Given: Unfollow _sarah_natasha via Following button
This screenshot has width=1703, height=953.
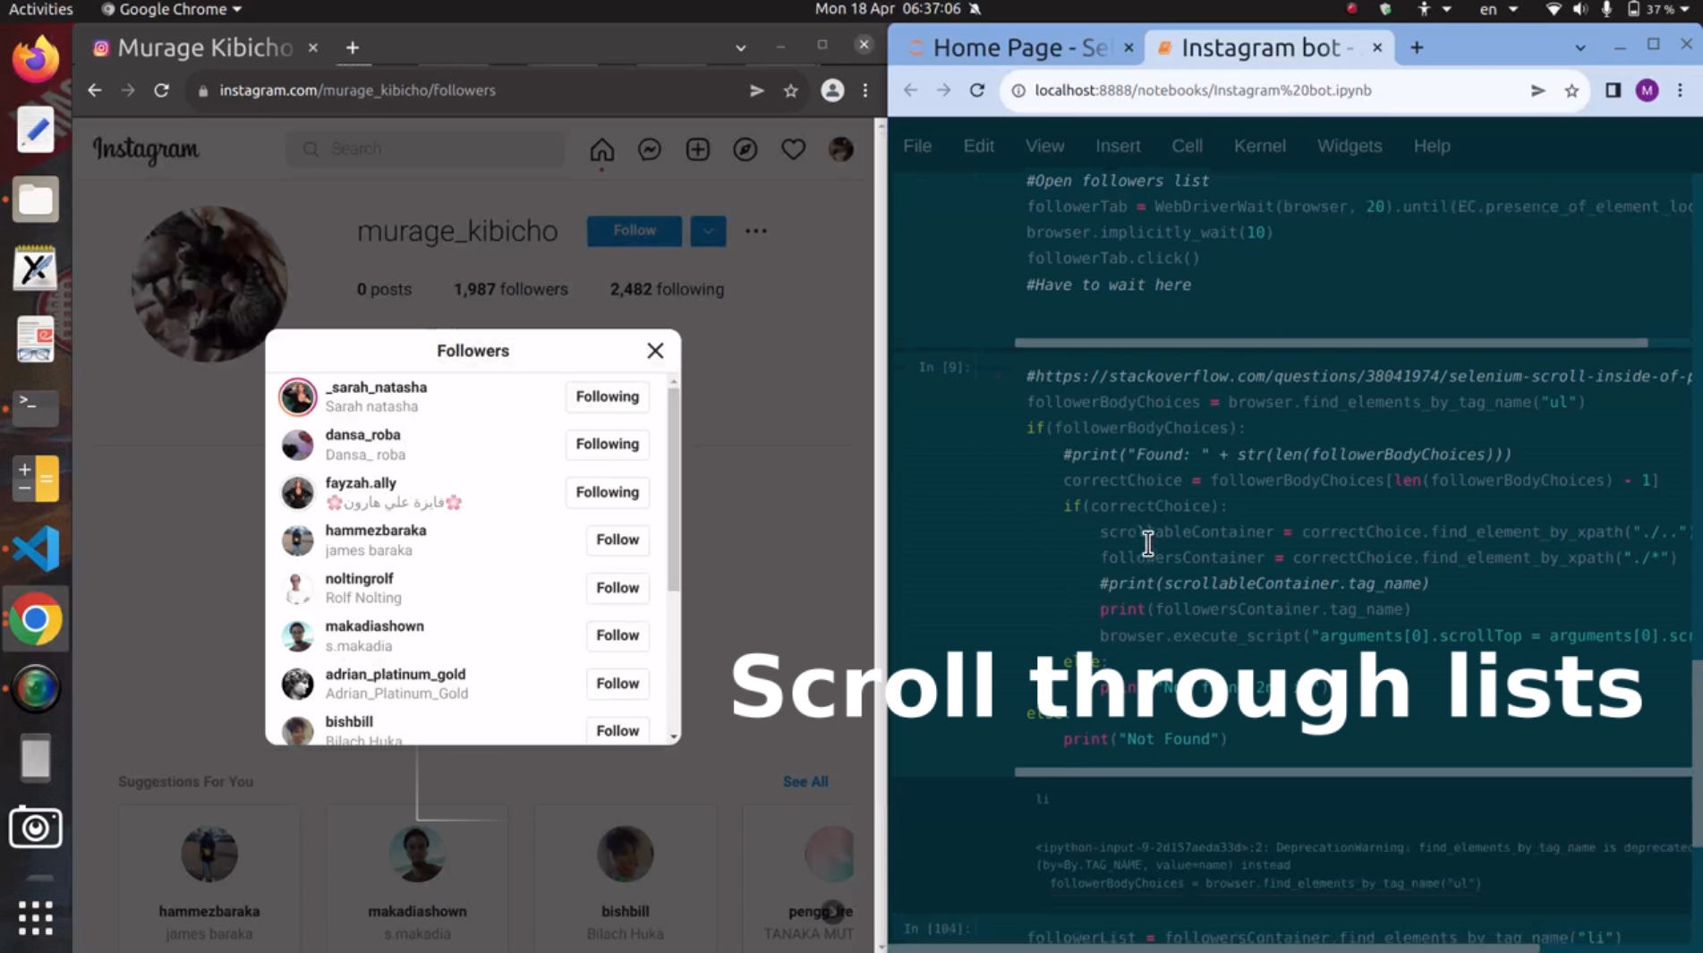Looking at the screenshot, I should coord(607,396).
